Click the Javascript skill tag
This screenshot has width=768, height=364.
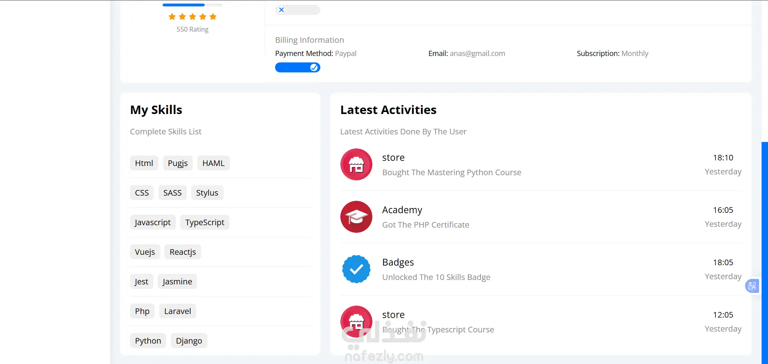153,222
